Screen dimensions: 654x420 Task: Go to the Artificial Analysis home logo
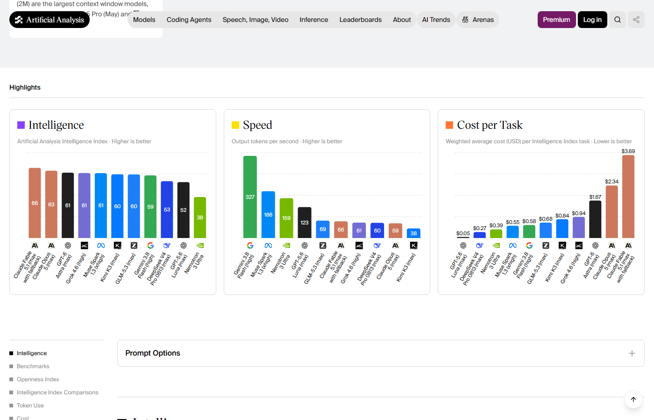tap(50, 20)
